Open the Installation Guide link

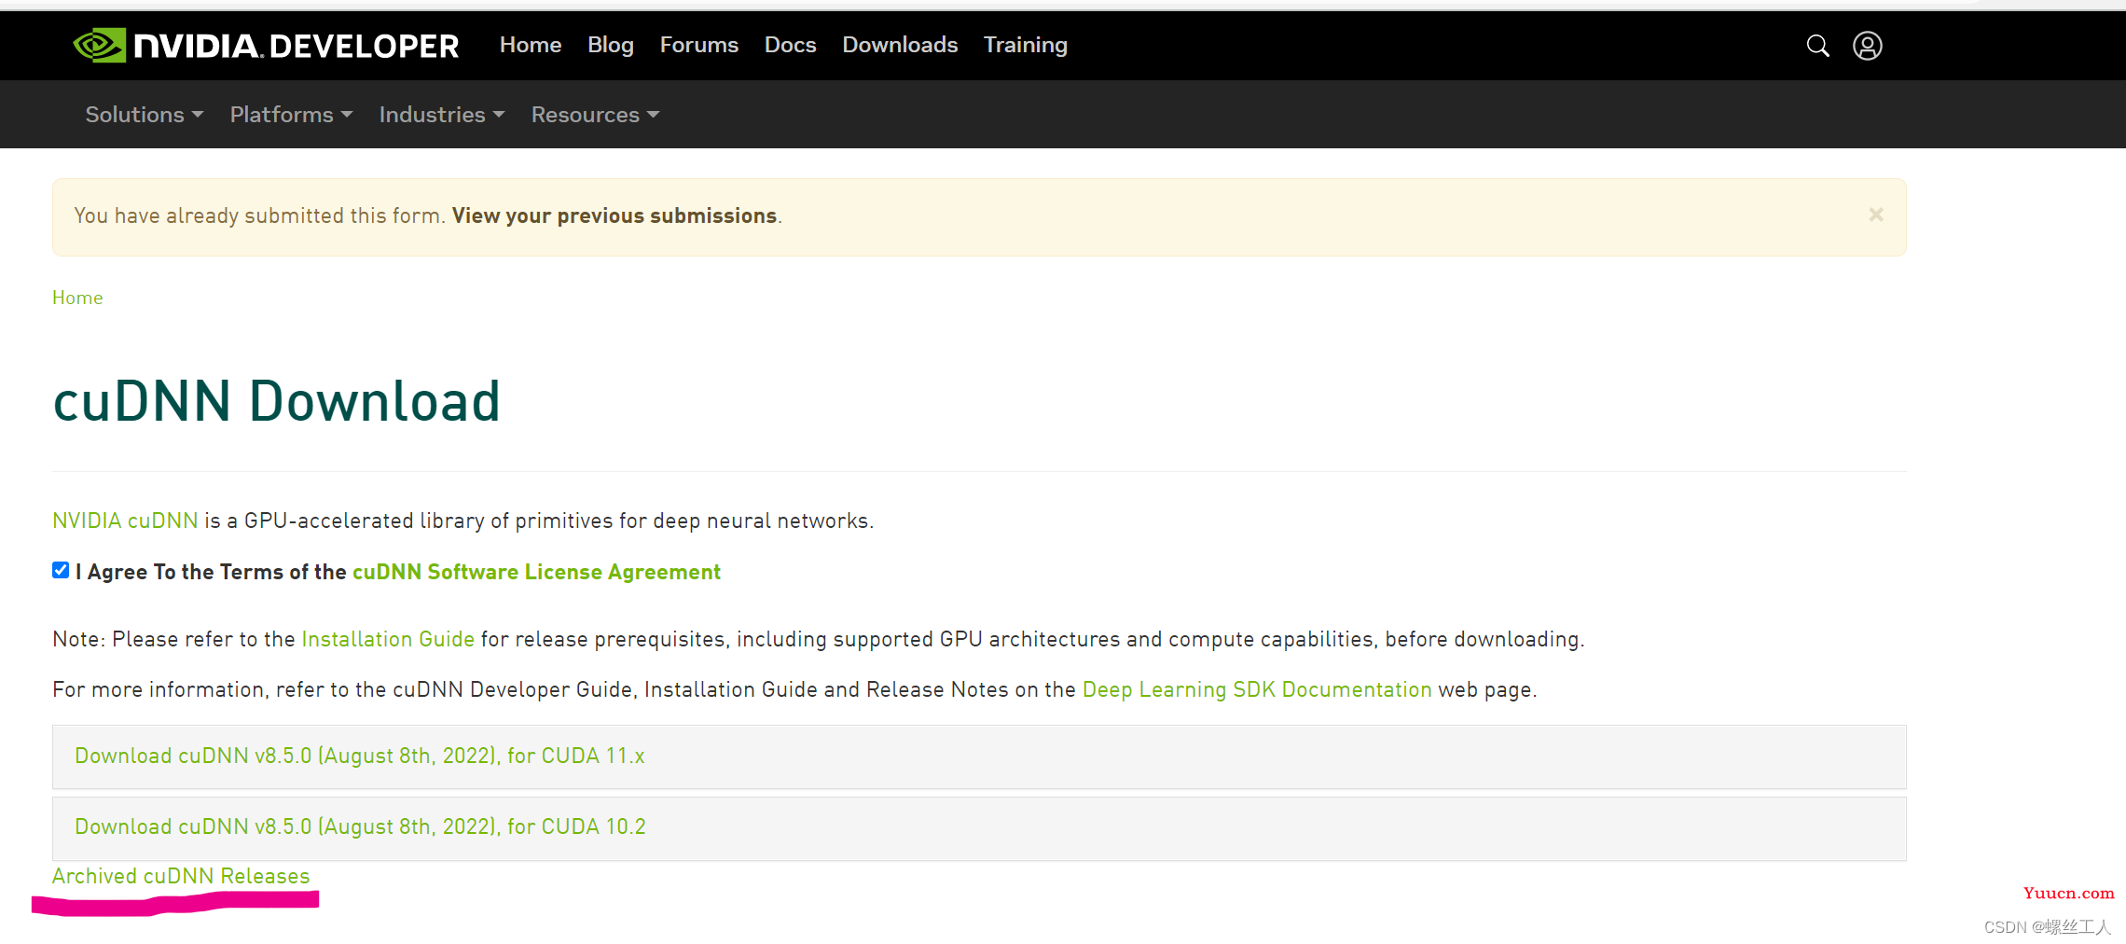pyautogui.click(x=388, y=639)
